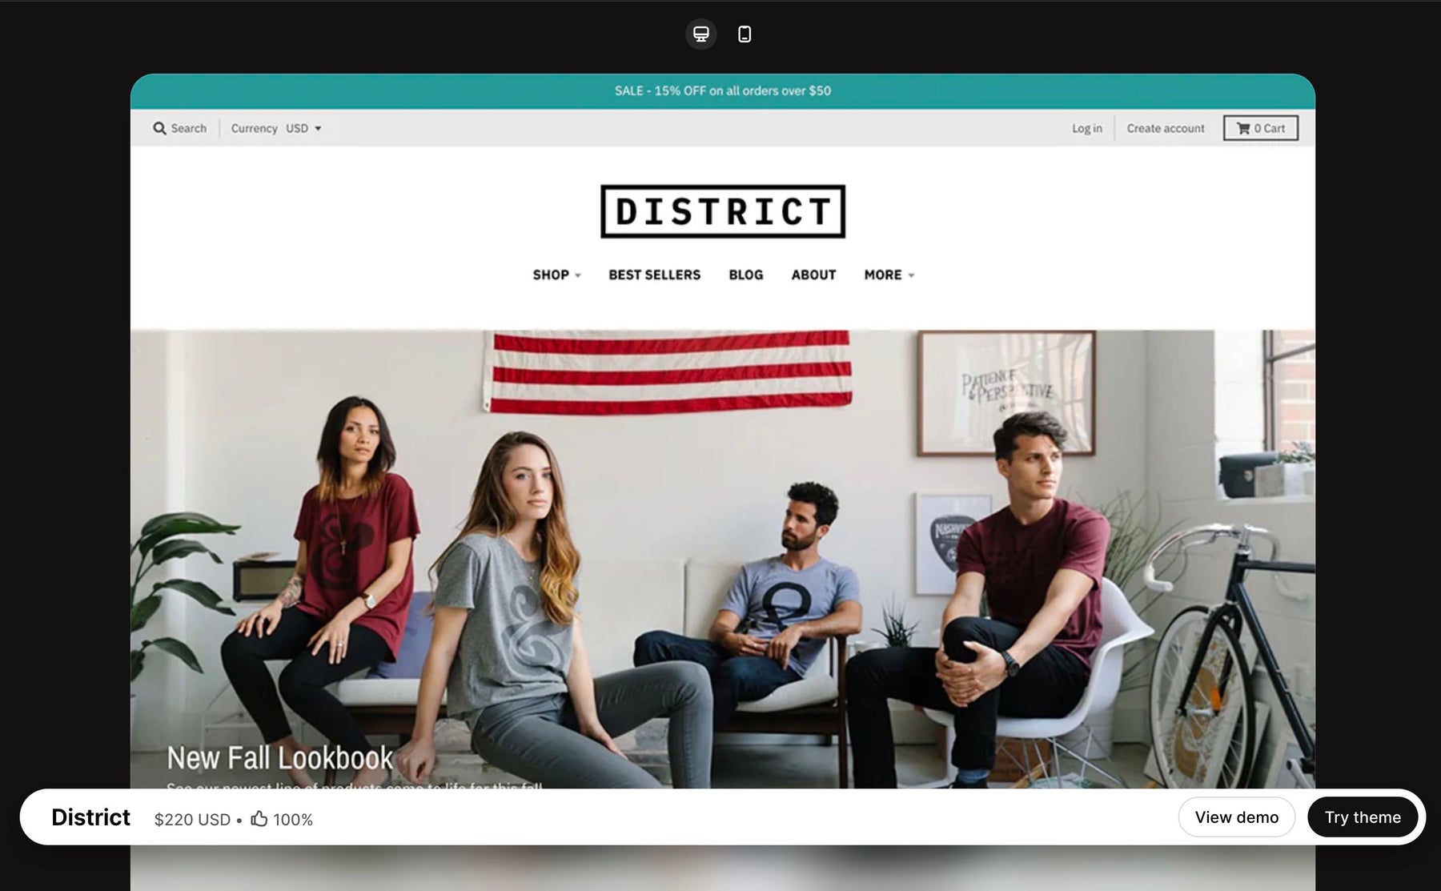Expand the MORE navigation menu

(889, 275)
